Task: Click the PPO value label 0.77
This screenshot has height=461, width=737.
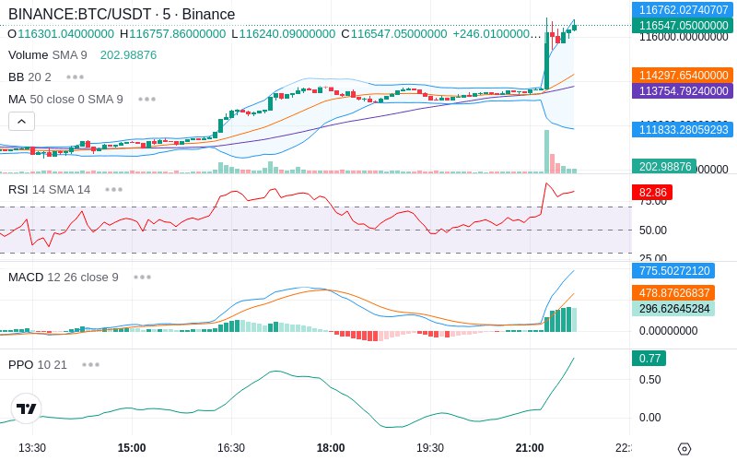Action: point(649,359)
